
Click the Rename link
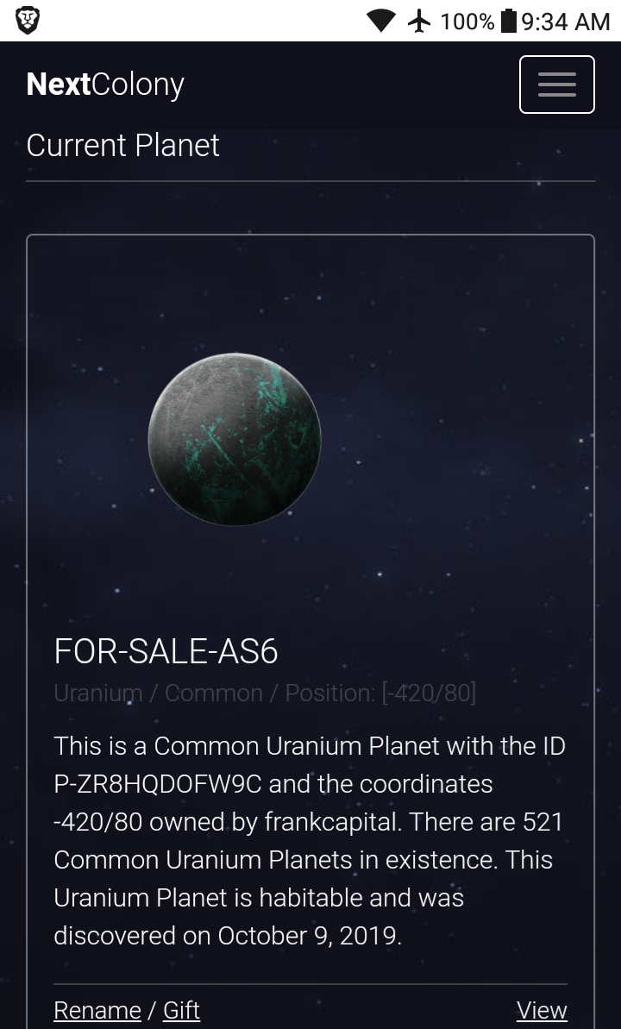point(97,1010)
